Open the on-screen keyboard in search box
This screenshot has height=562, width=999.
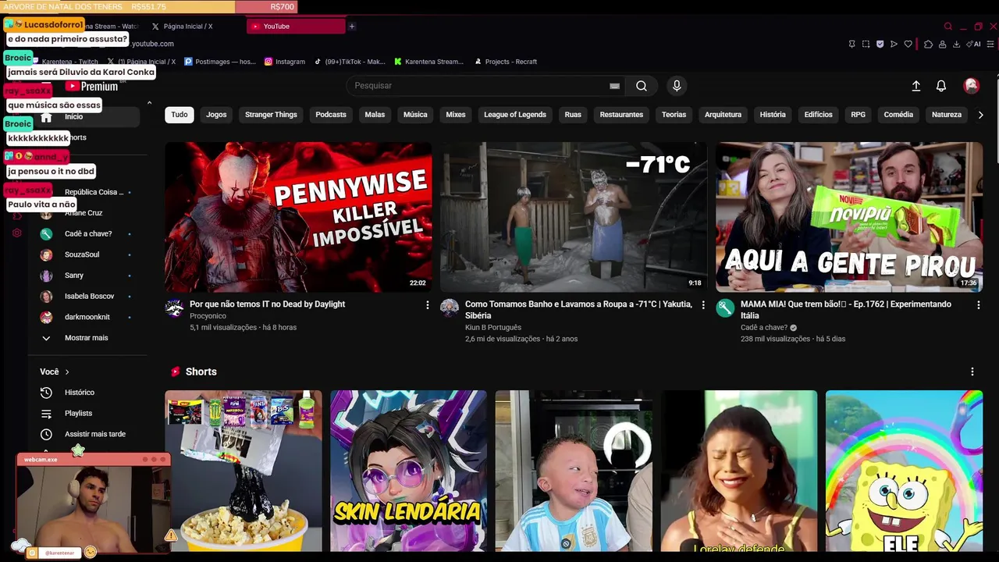pyautogui.click(x=614, y=86)
